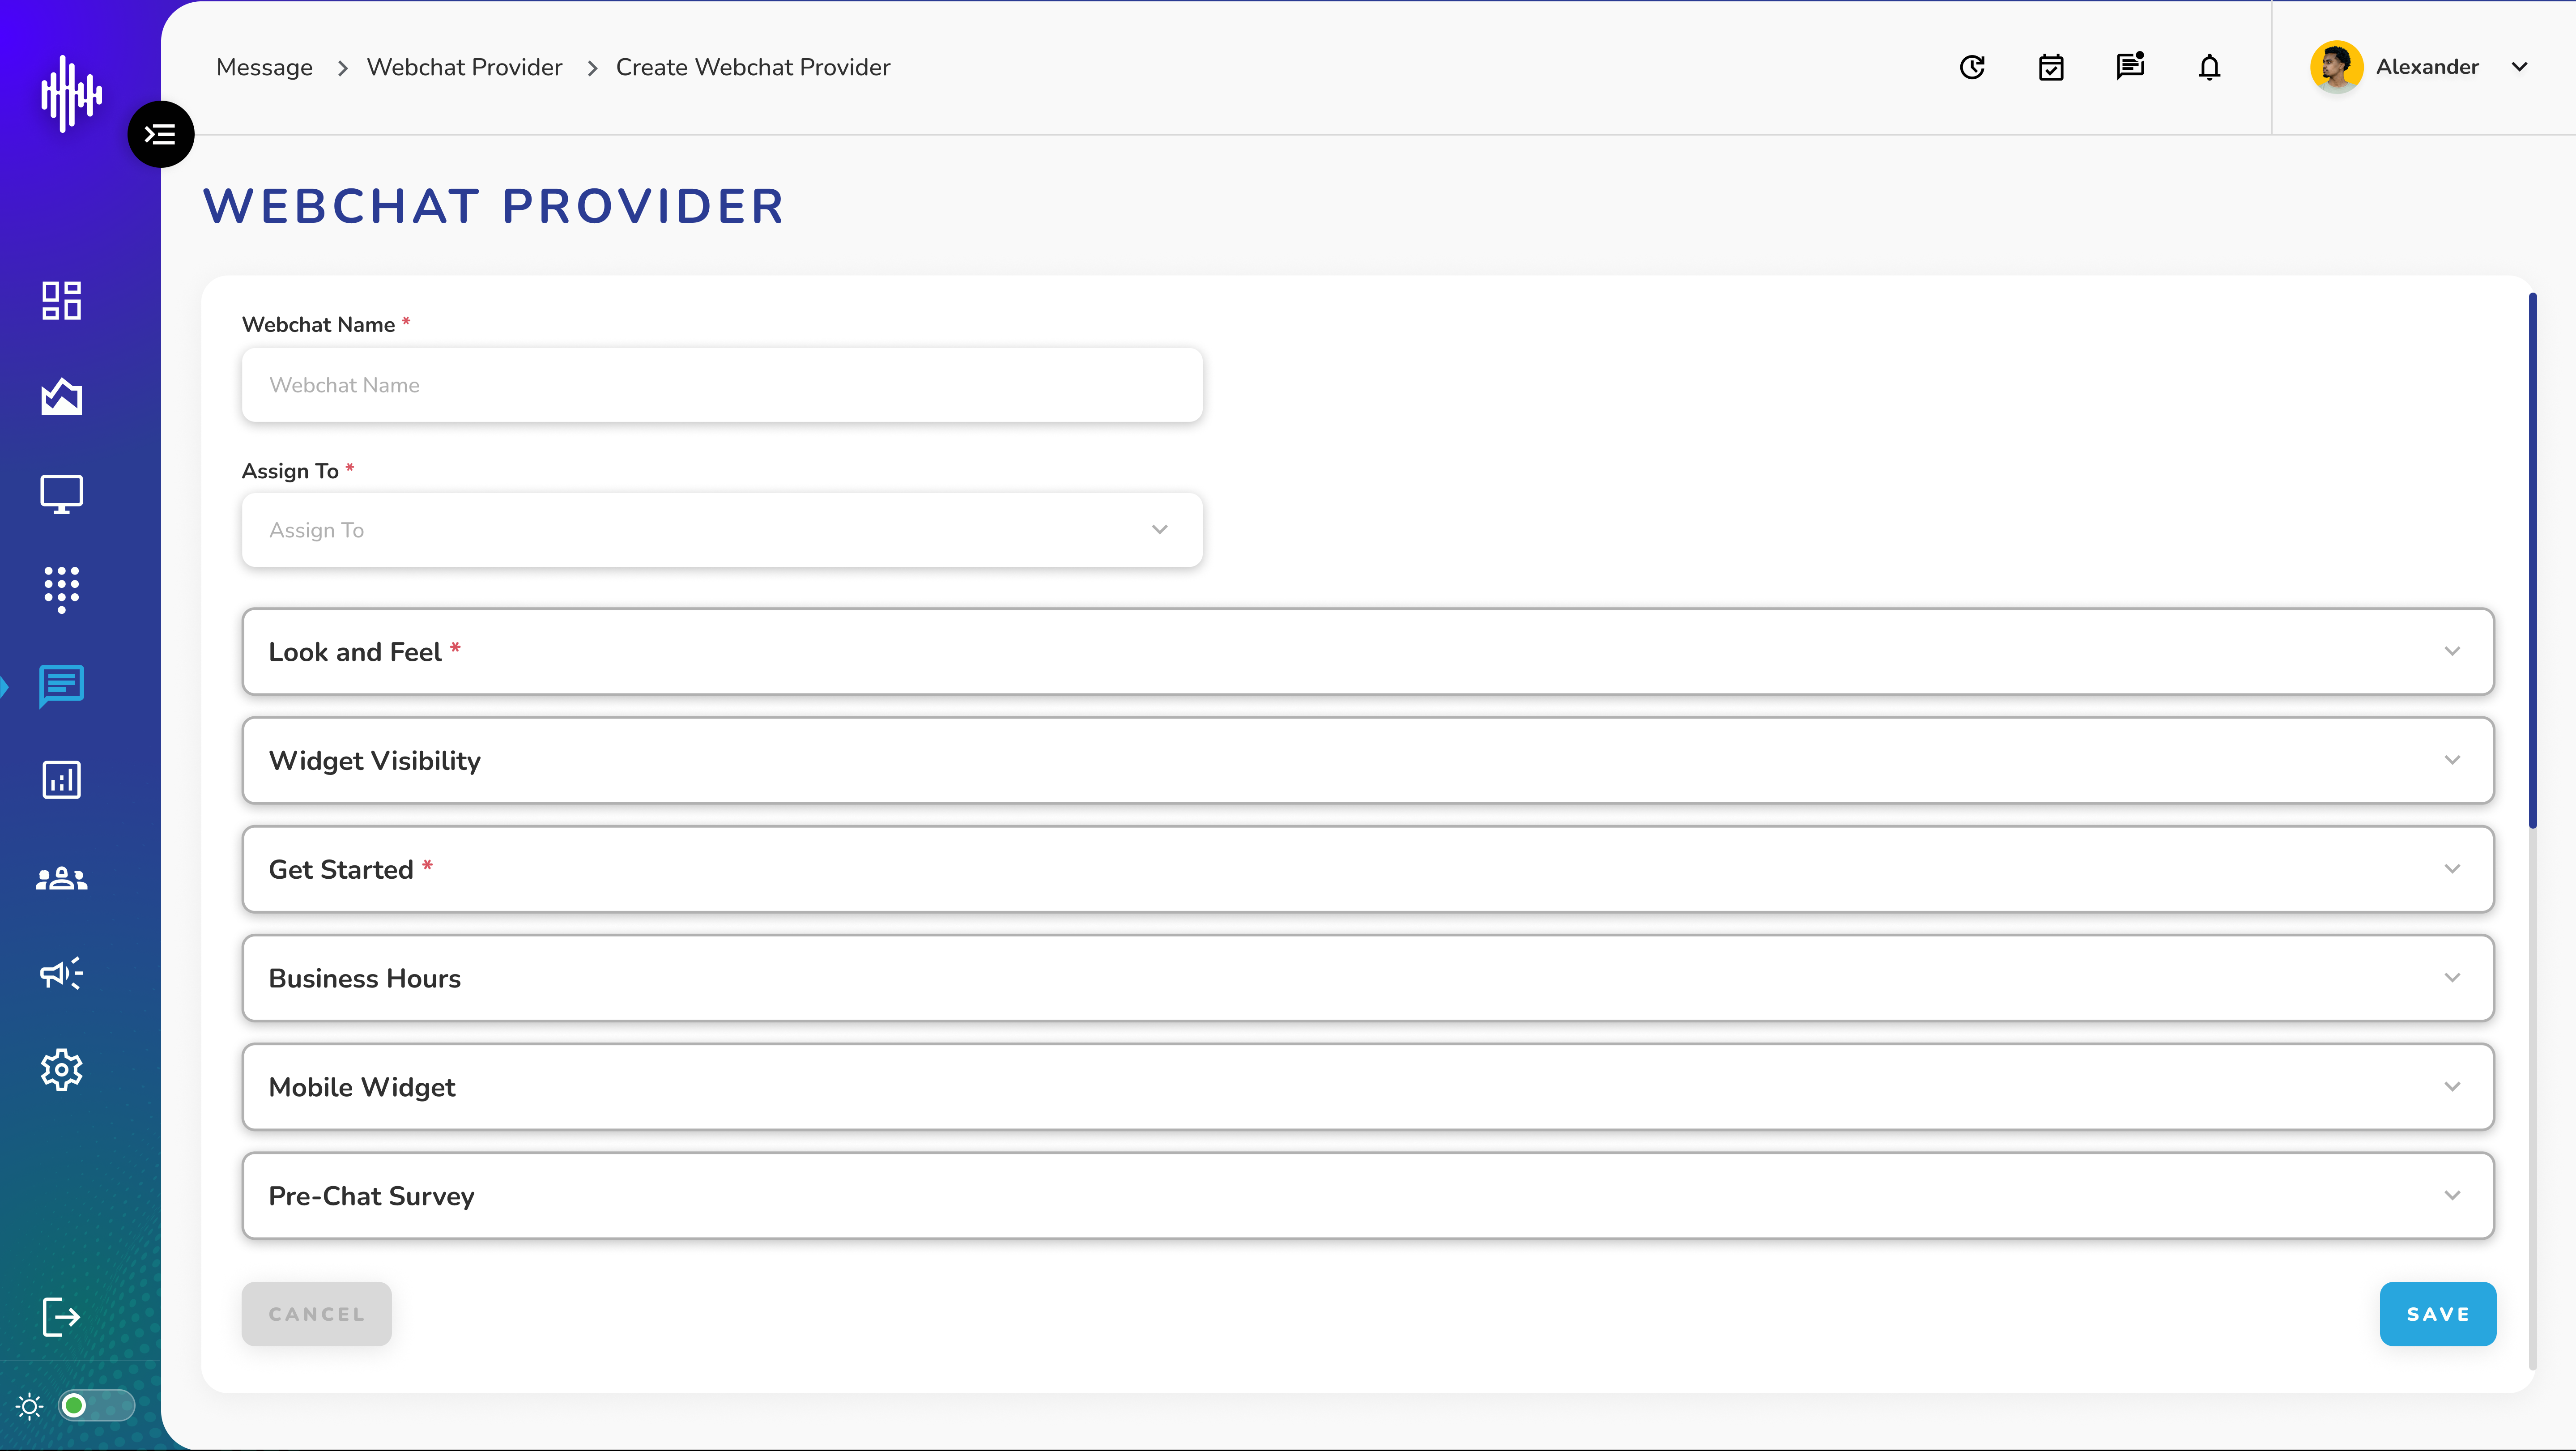The height and width of the screenshot is (1451, 2576).
Task: Click Alexander's profile avatar
Action: [x=2336, y=67]
